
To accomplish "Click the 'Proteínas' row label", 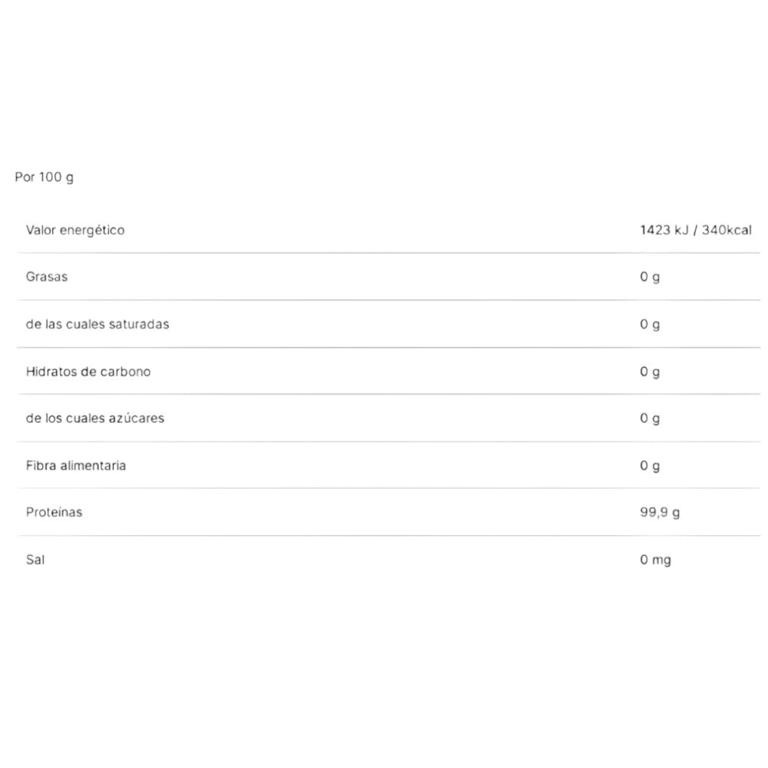I will [x=54, y=512].
